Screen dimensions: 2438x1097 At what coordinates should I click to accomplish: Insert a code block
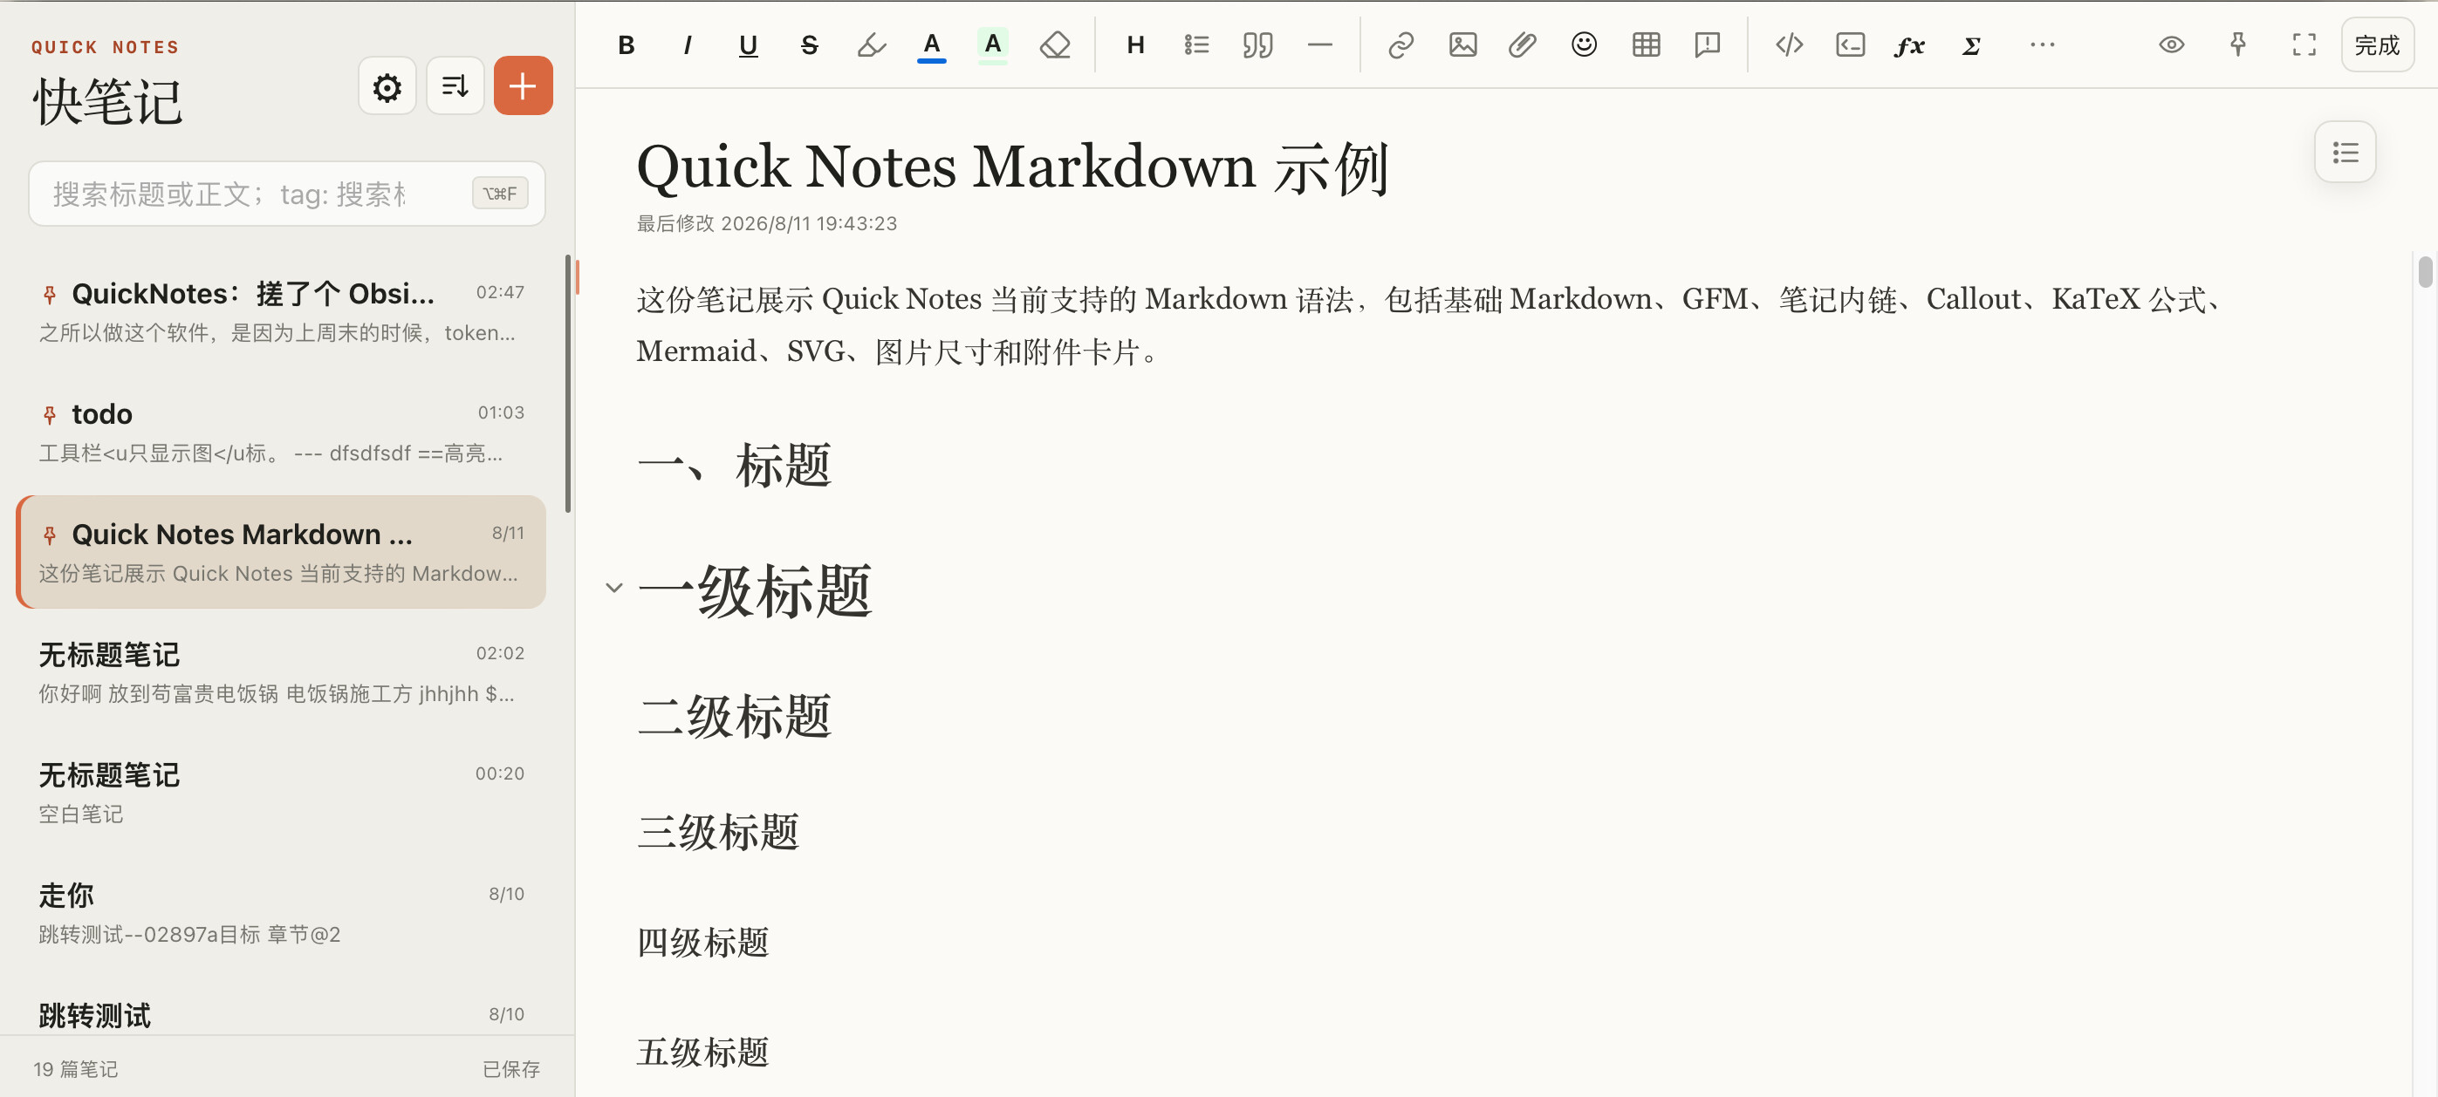point(1850,44)
